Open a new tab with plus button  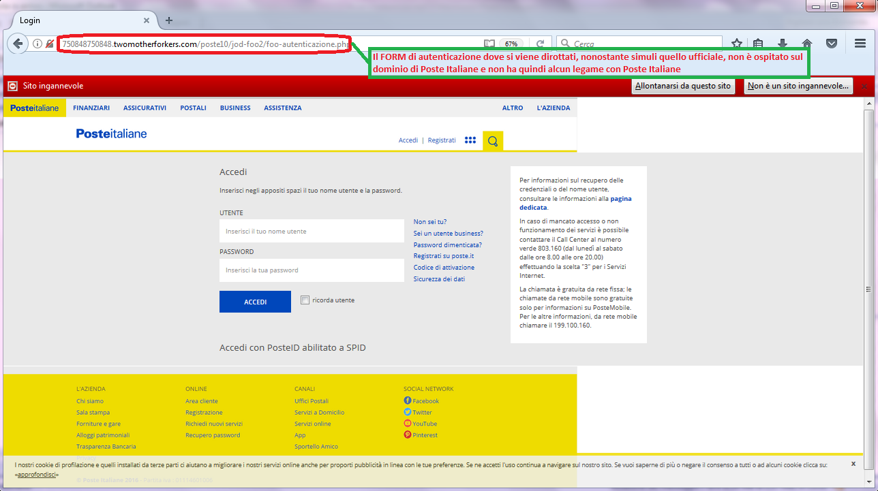169,20
